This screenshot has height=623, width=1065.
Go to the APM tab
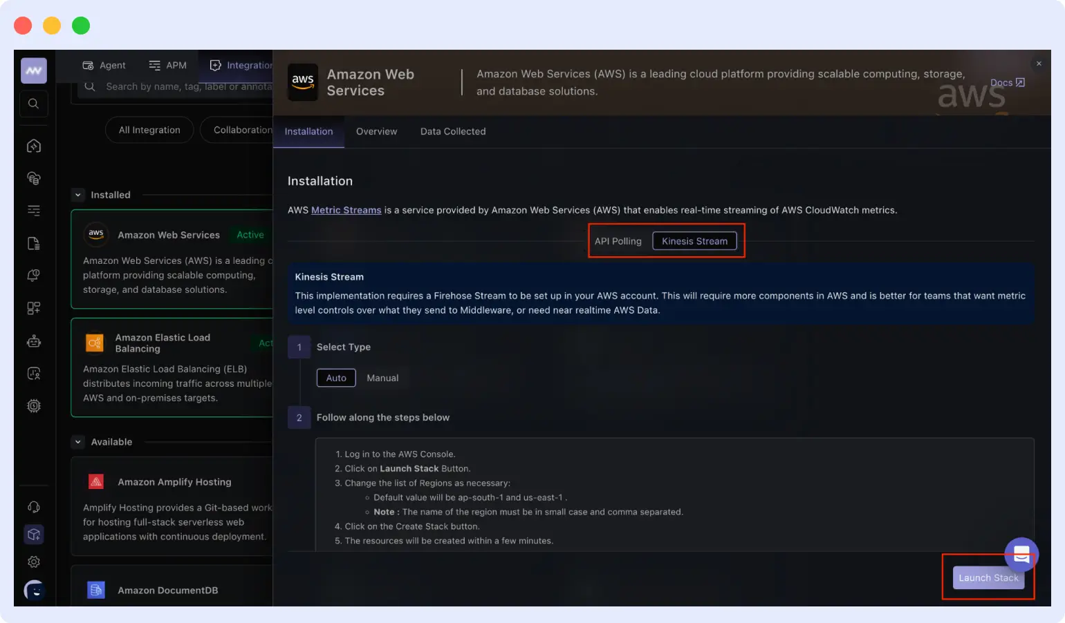click(168, 65)
